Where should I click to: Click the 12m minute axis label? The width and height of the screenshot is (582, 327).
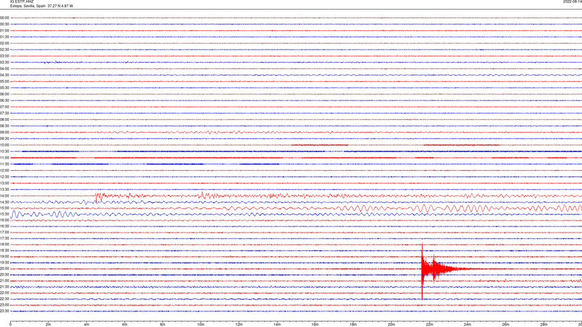pyautogui.click(x=239, y=325)
